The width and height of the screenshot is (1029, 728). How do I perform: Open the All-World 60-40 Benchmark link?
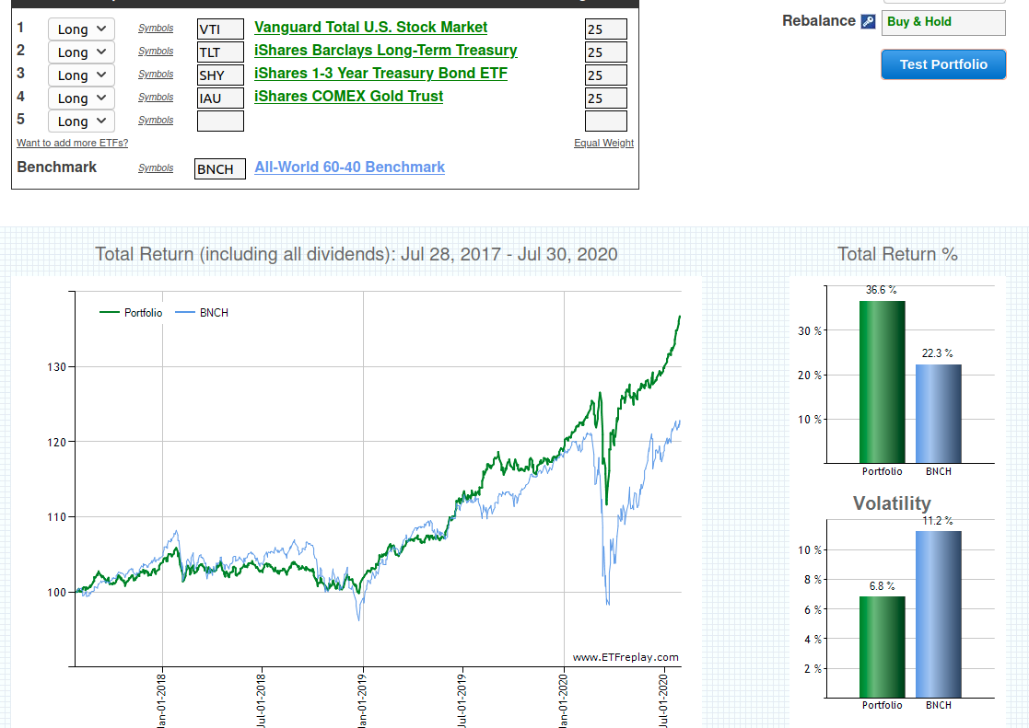(x=349, y=168)
